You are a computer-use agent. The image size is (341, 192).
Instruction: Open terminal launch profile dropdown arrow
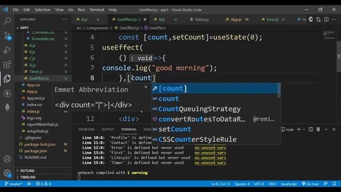pyautogui.click(x=304, y=129)
